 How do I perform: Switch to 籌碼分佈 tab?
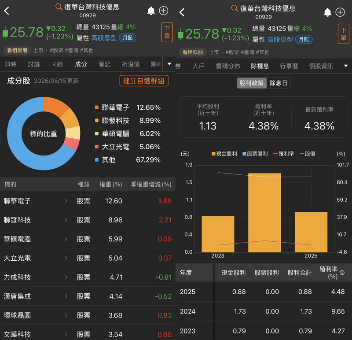point(228,66)
